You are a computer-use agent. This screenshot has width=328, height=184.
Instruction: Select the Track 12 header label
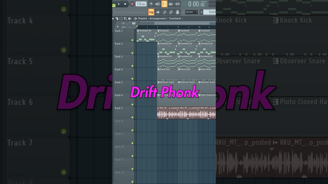[119, 172]
